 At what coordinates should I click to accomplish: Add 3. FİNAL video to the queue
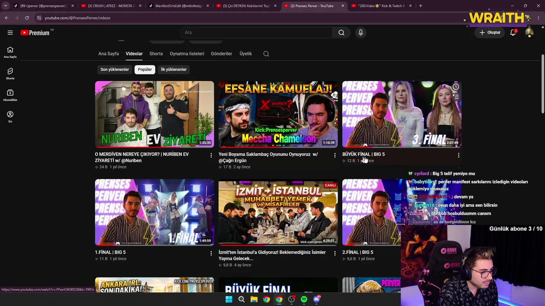[456, 97]
